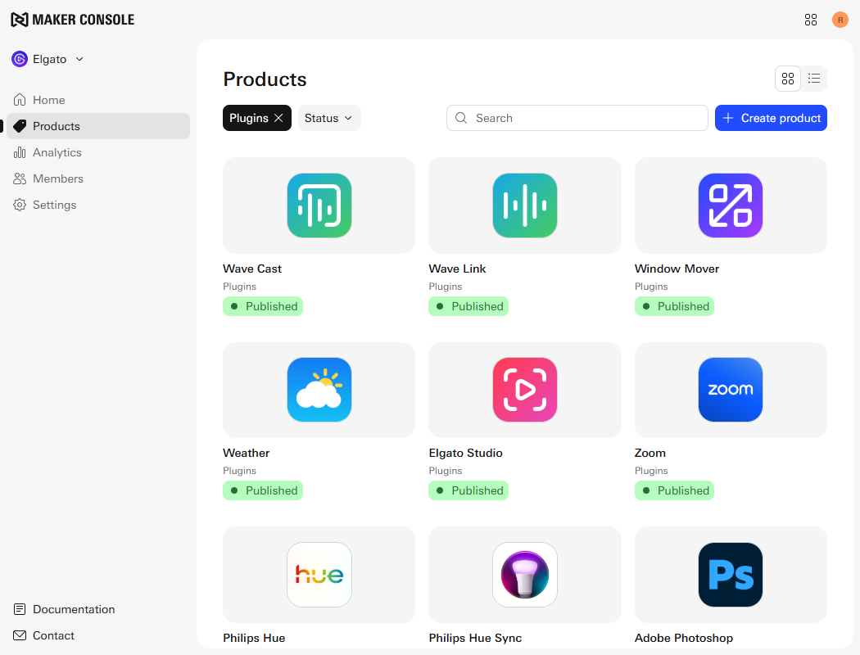Expand the Status filter dropdown

point(328,118)
